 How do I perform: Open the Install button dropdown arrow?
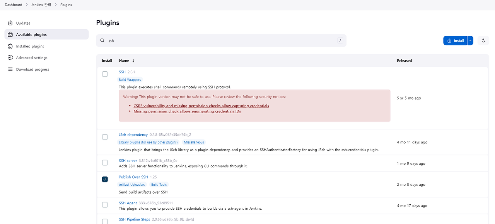pos(470,40)
